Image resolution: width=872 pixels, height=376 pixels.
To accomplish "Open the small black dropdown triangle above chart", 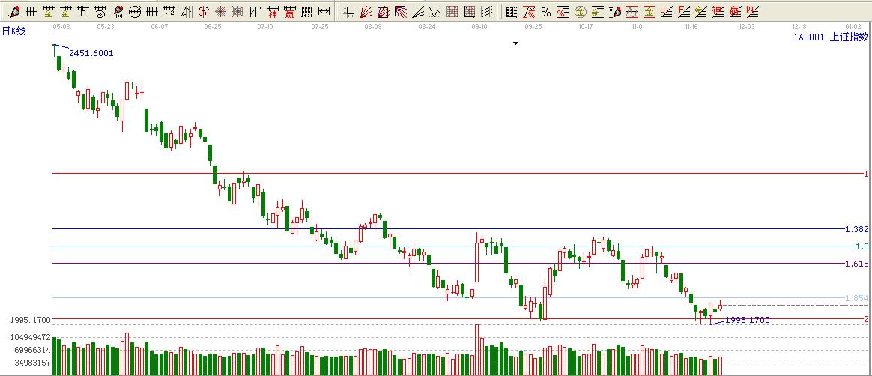I will [x=515, y=44].
